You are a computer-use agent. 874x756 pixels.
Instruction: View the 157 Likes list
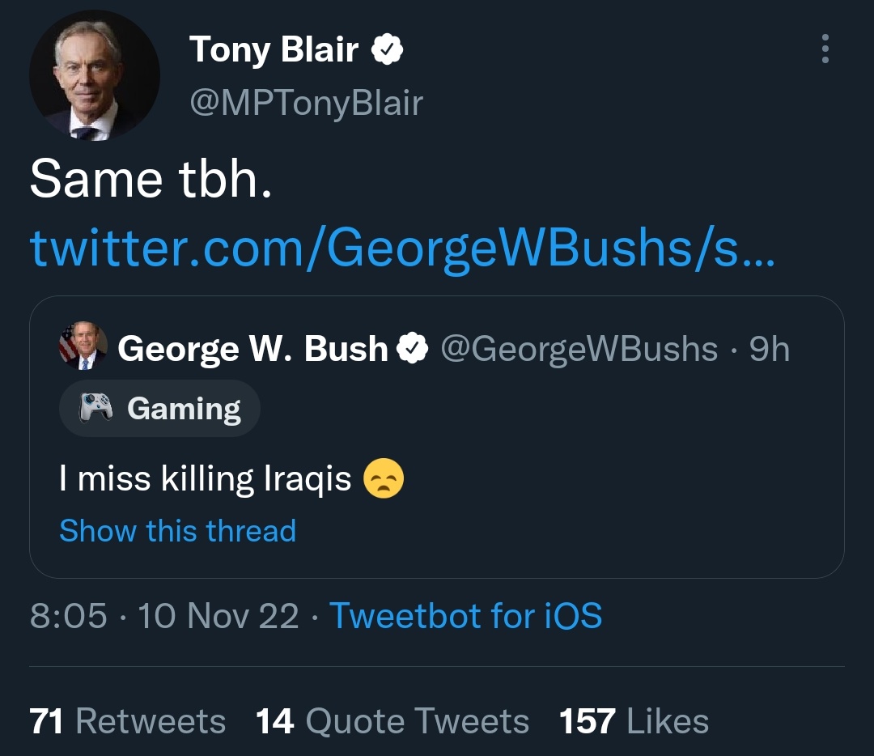(x=633, y=721)
